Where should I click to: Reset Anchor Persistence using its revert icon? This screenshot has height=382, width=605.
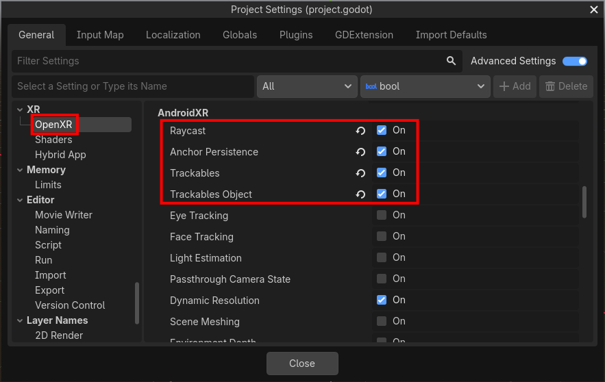[360, 152]
